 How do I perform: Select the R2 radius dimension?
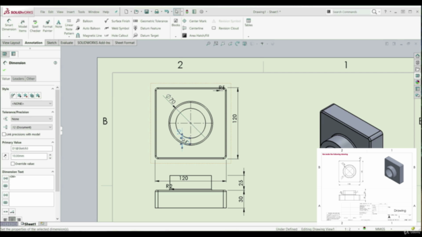[169, 186]
